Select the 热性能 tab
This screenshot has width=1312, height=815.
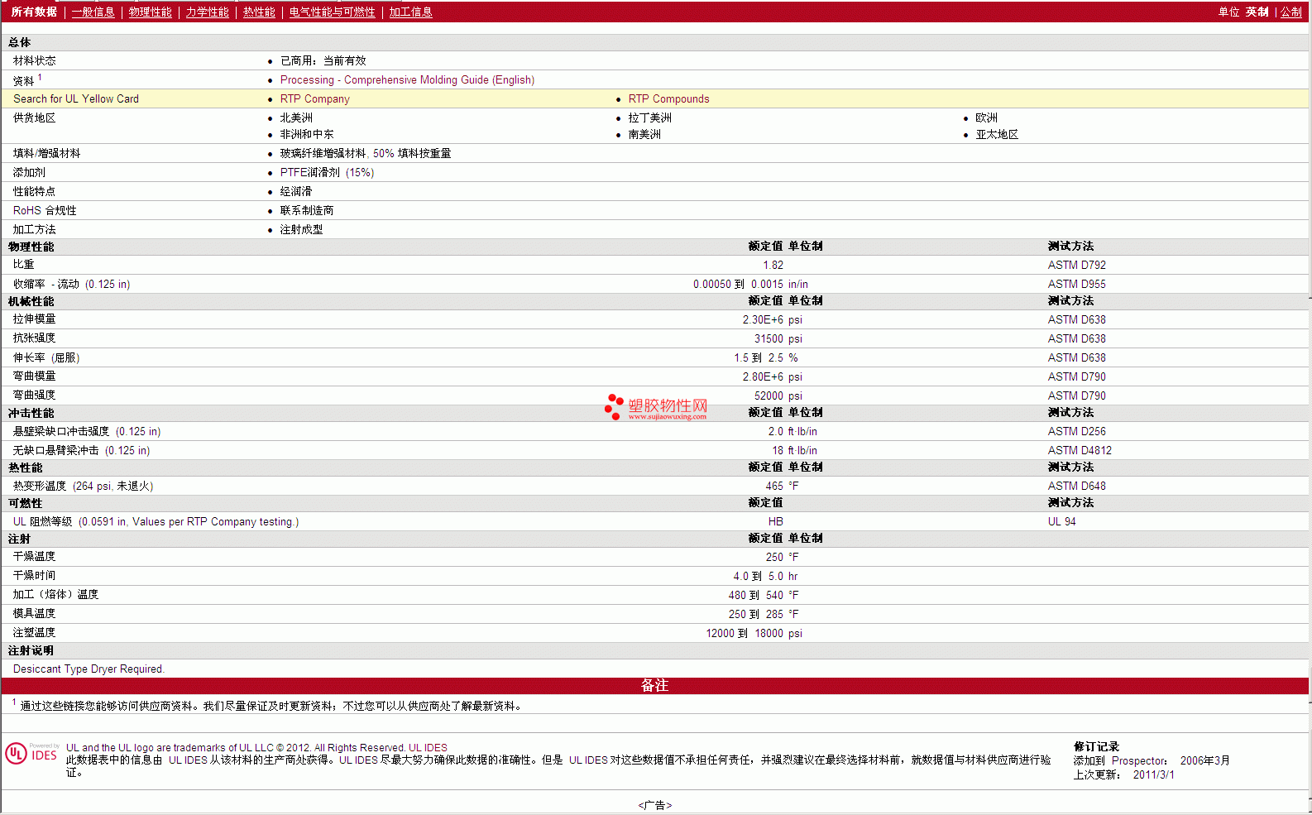point(259,12)
